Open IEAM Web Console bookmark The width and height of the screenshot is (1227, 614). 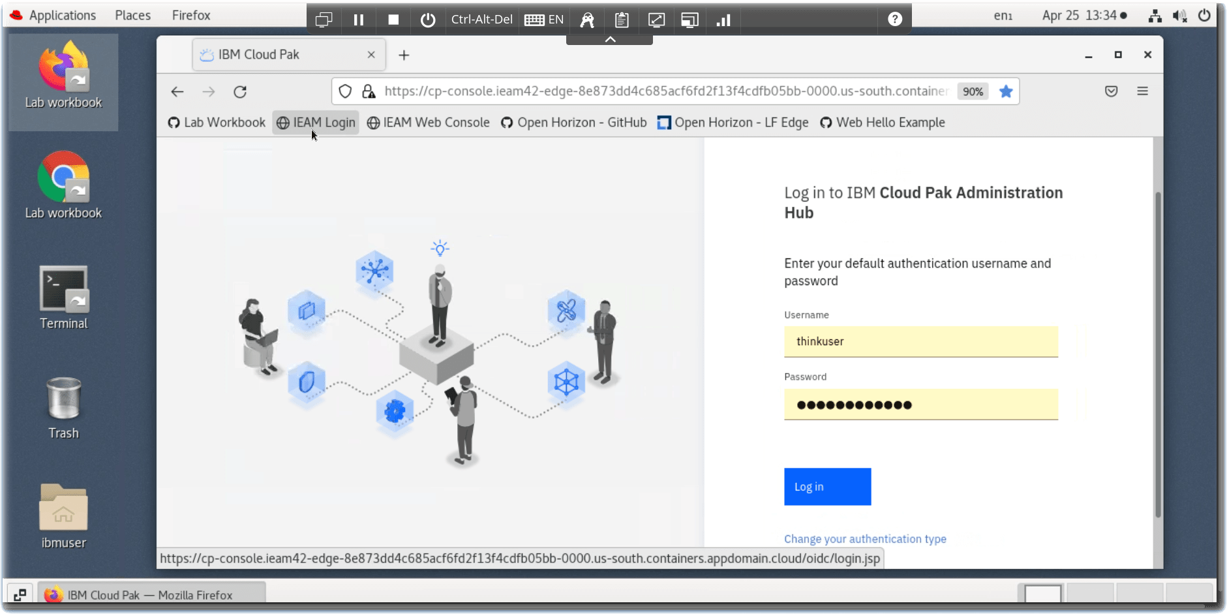pos(428,123)
